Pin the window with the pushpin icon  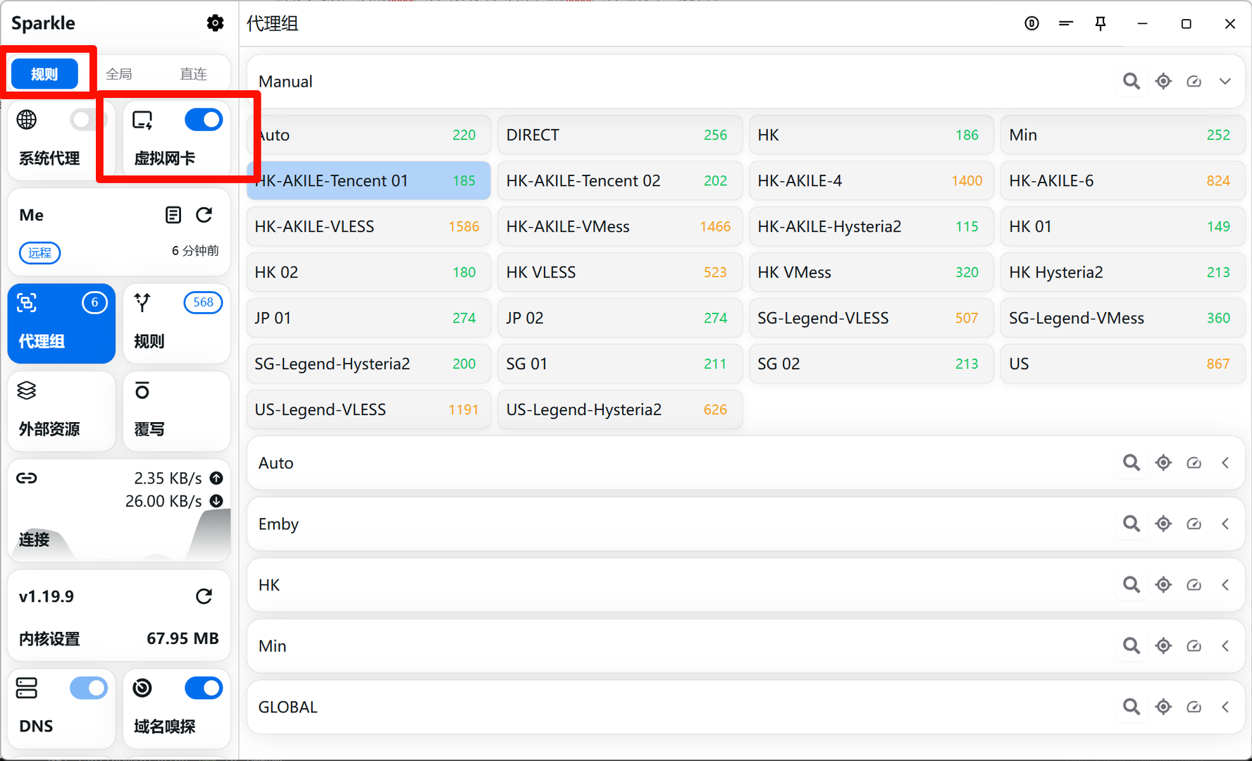1100,24
